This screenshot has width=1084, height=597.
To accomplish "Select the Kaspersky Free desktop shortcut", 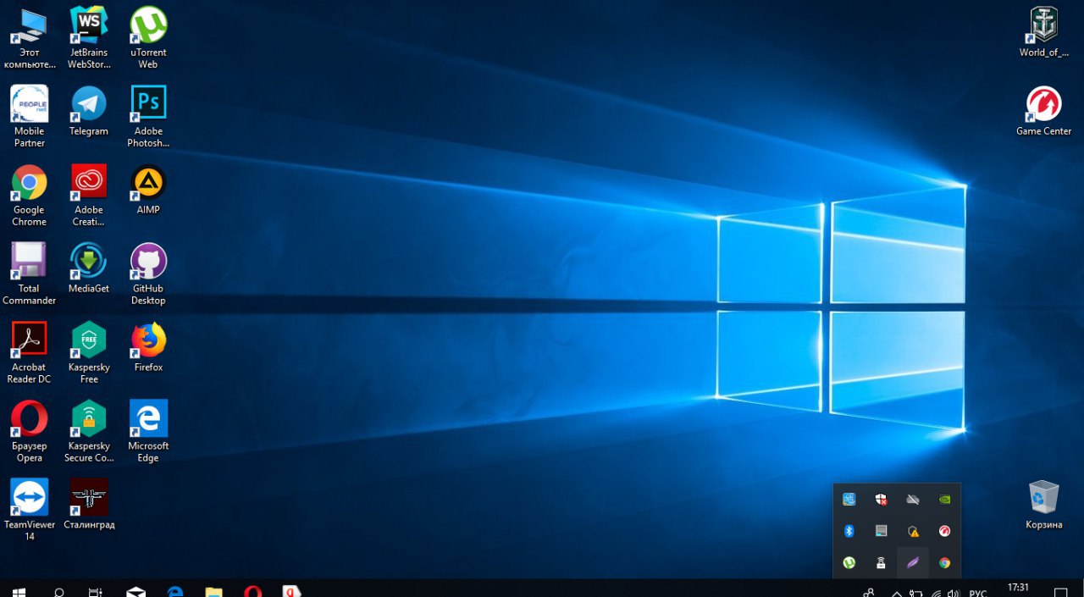I will (x=89, y=353).
